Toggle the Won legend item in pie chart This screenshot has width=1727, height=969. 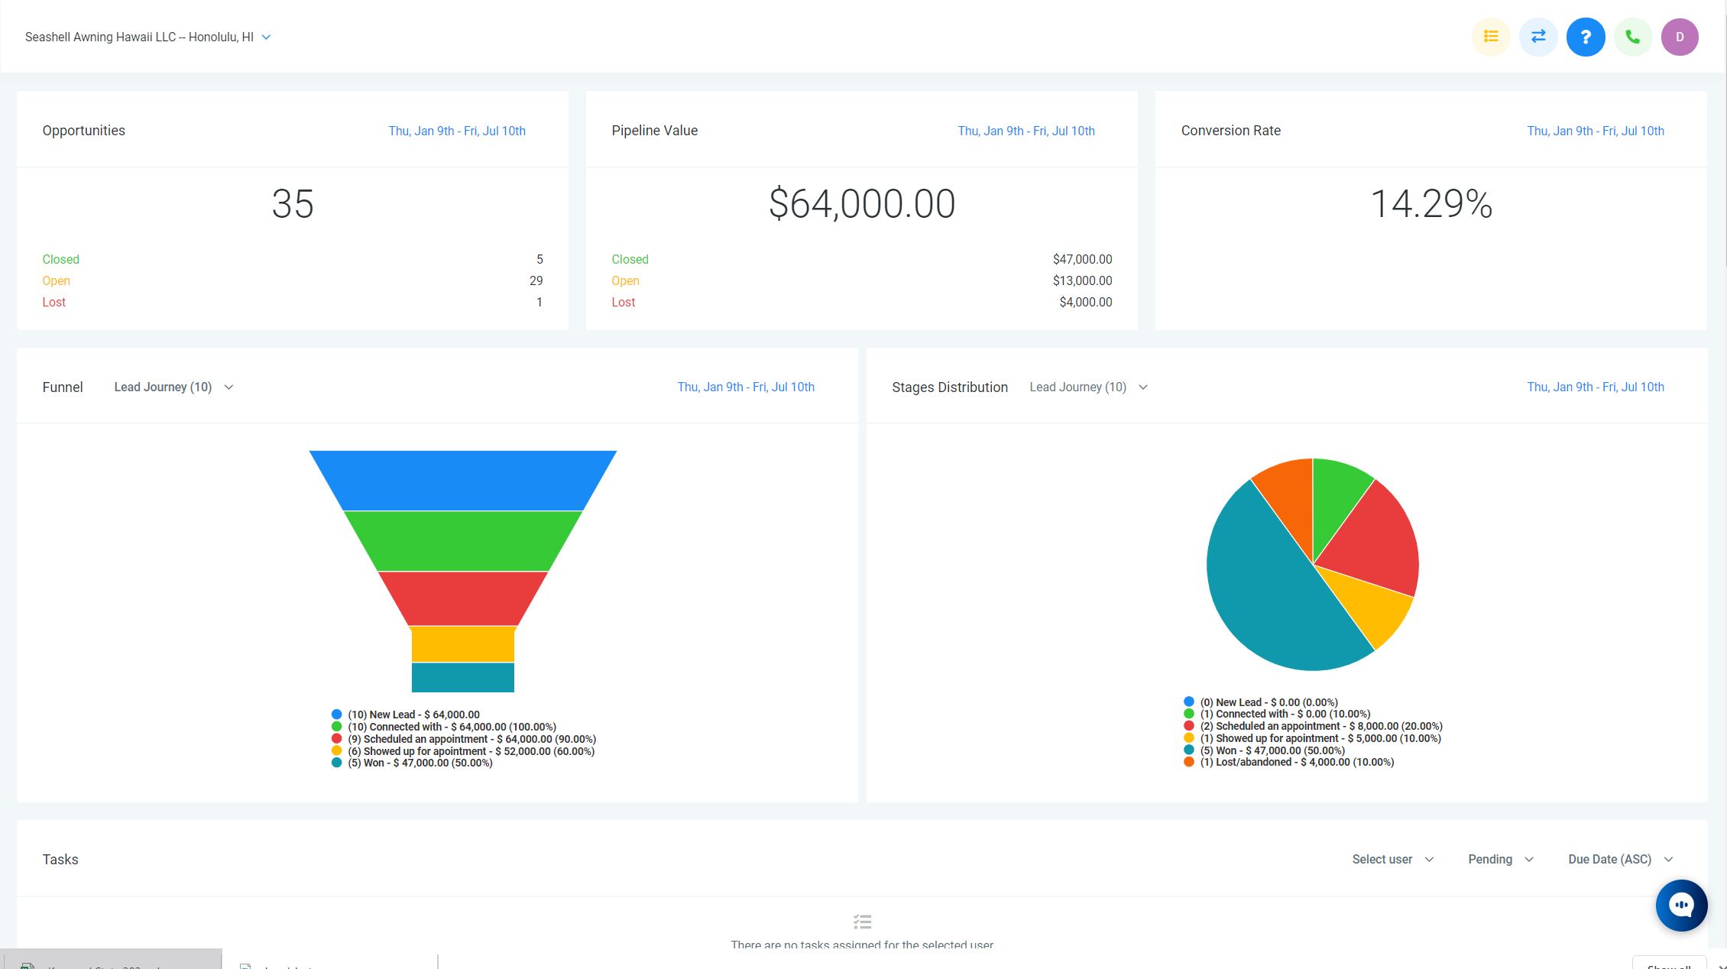1272,750
